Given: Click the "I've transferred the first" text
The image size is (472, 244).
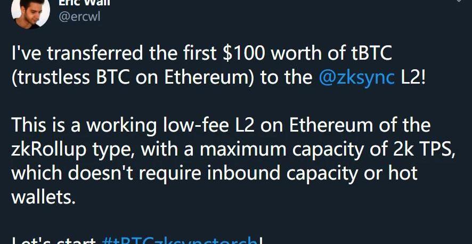Looking at the screenshot, I should (114, 53).
